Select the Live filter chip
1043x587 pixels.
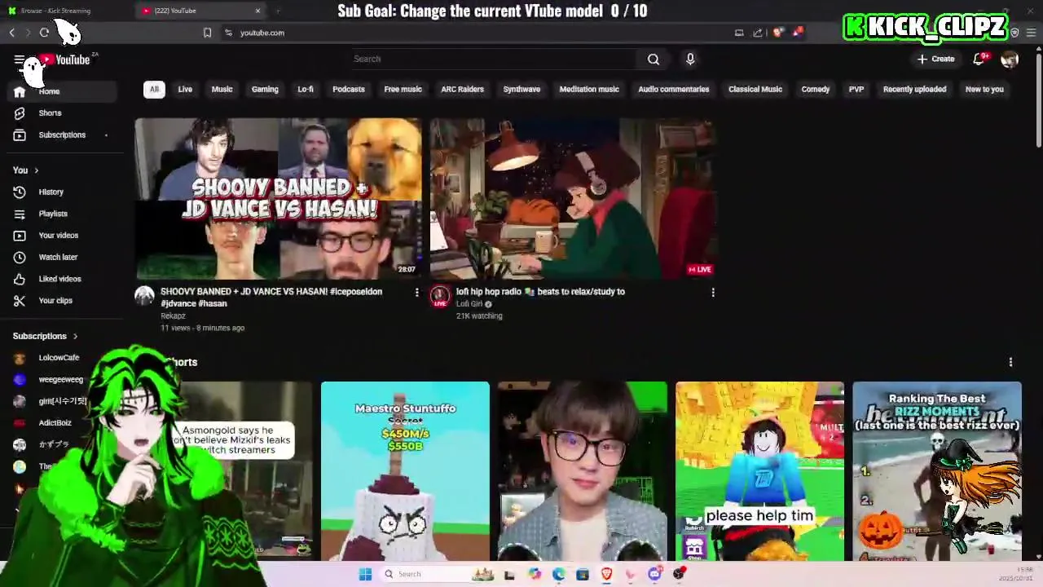(x=185, y=89)
